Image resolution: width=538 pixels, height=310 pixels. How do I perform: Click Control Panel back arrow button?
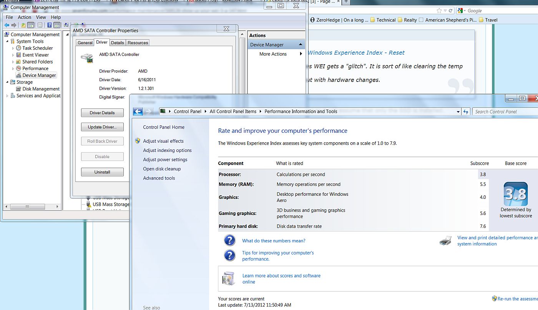[x=138, y=112]
